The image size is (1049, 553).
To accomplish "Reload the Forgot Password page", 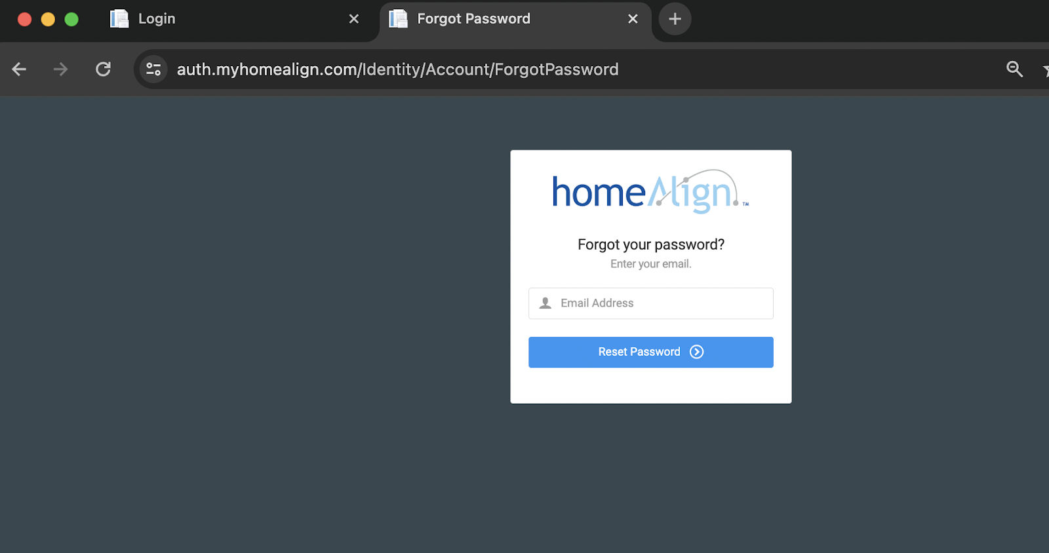I will tap(103, 69).
